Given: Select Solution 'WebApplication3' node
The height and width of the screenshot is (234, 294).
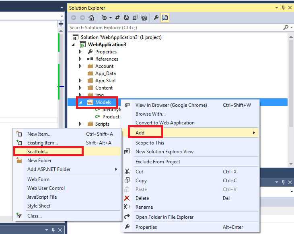Looking at the screenshot, I should [121, 37].
